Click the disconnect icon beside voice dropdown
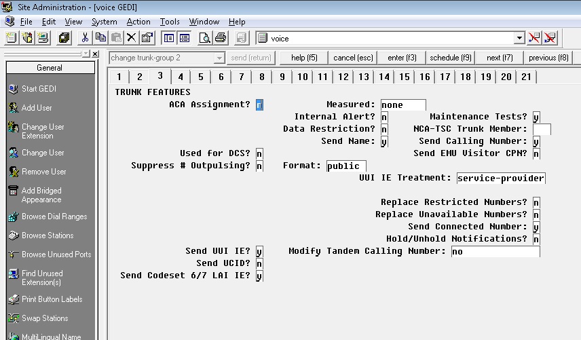Screen dimensions: 581x340 [534, 38]
